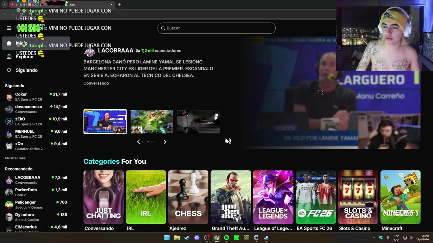Open the Just Chatting category card
433x243 pixels.
click(104, 197)
